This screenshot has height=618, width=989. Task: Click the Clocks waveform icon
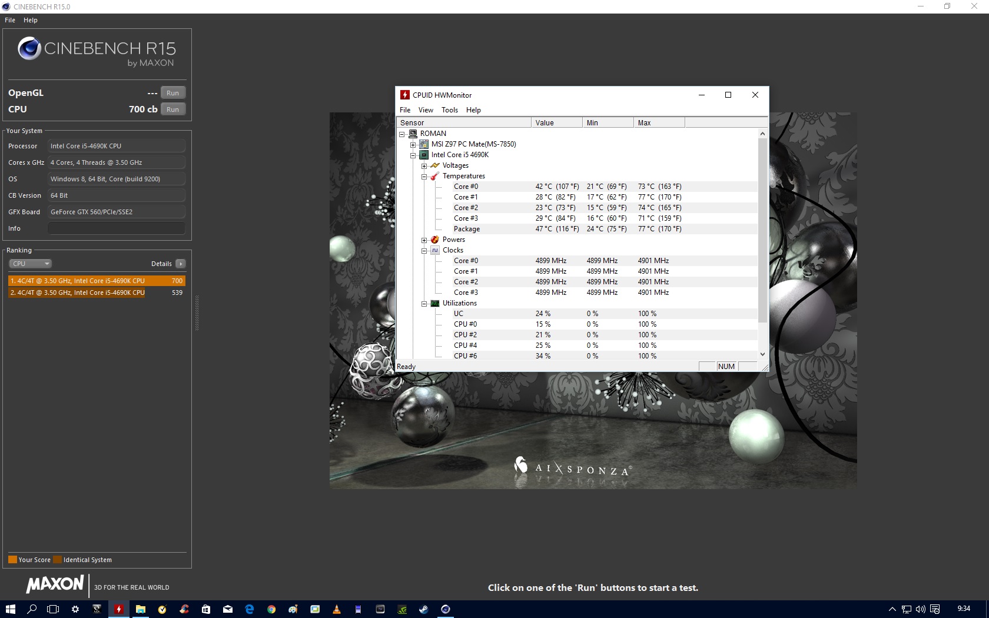tap(435, 250)
